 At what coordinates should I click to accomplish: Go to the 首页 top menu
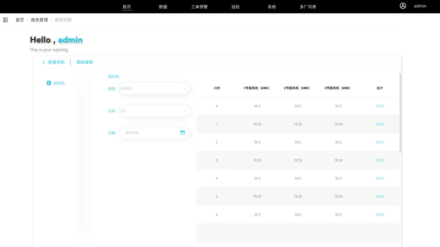tap(127, 7)
